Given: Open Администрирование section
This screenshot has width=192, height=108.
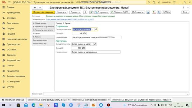Looking at the screenshot, I should (x=16, y=76).
